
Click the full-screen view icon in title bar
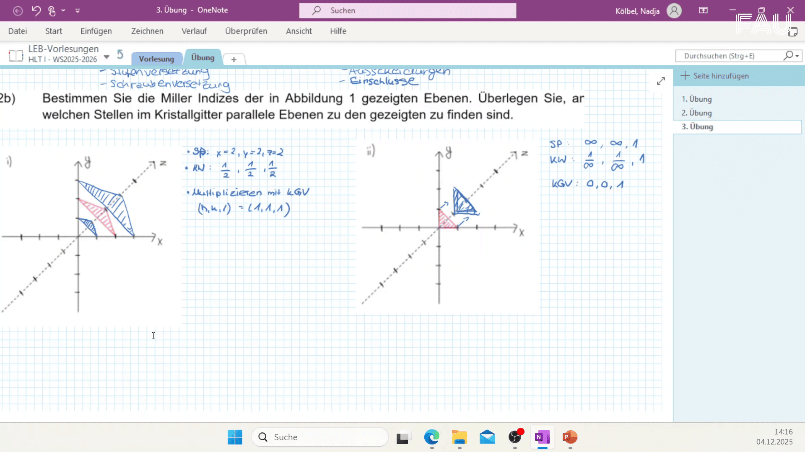704,10
